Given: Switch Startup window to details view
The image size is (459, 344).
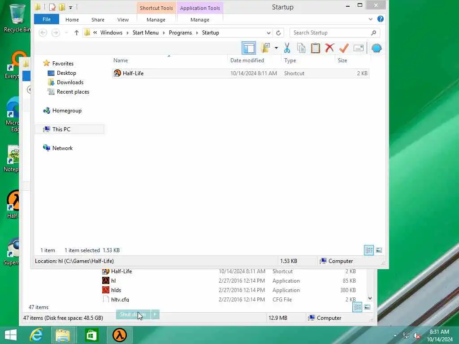Looking at the screenshot, I should (369, 250).
